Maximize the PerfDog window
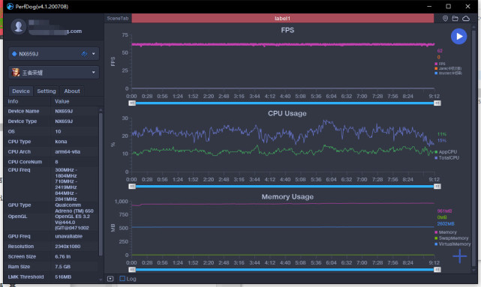Screen dimensions: 481x287 [448, 7]
